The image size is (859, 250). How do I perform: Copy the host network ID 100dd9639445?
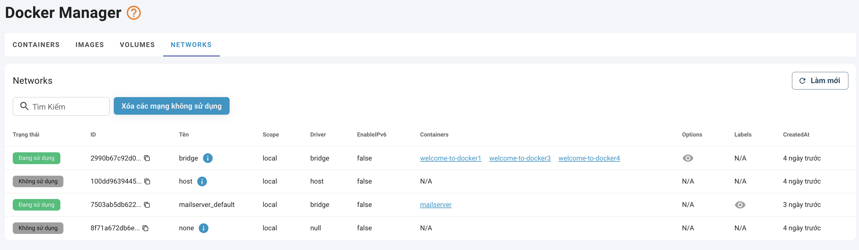(x=147, y=181)
